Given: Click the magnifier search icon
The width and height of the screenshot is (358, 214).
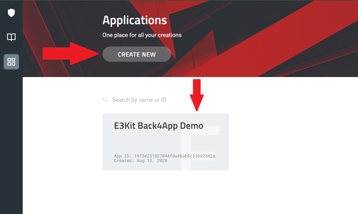Looking at the screenshot, I should tap(105, 99).
